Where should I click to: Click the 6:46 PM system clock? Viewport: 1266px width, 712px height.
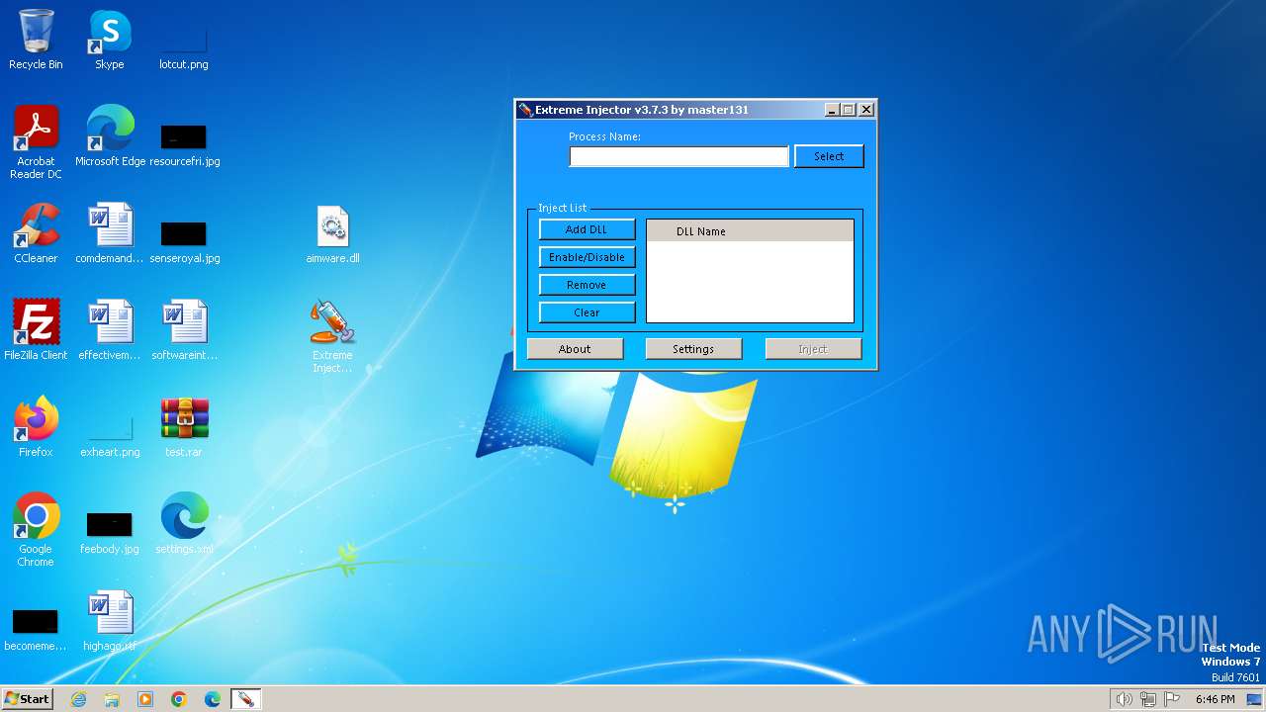pos(1215,699)
